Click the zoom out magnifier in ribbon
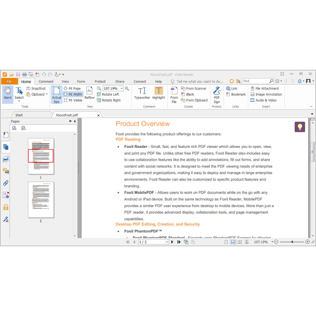316x316 pixels. click(x=99, y=89)
